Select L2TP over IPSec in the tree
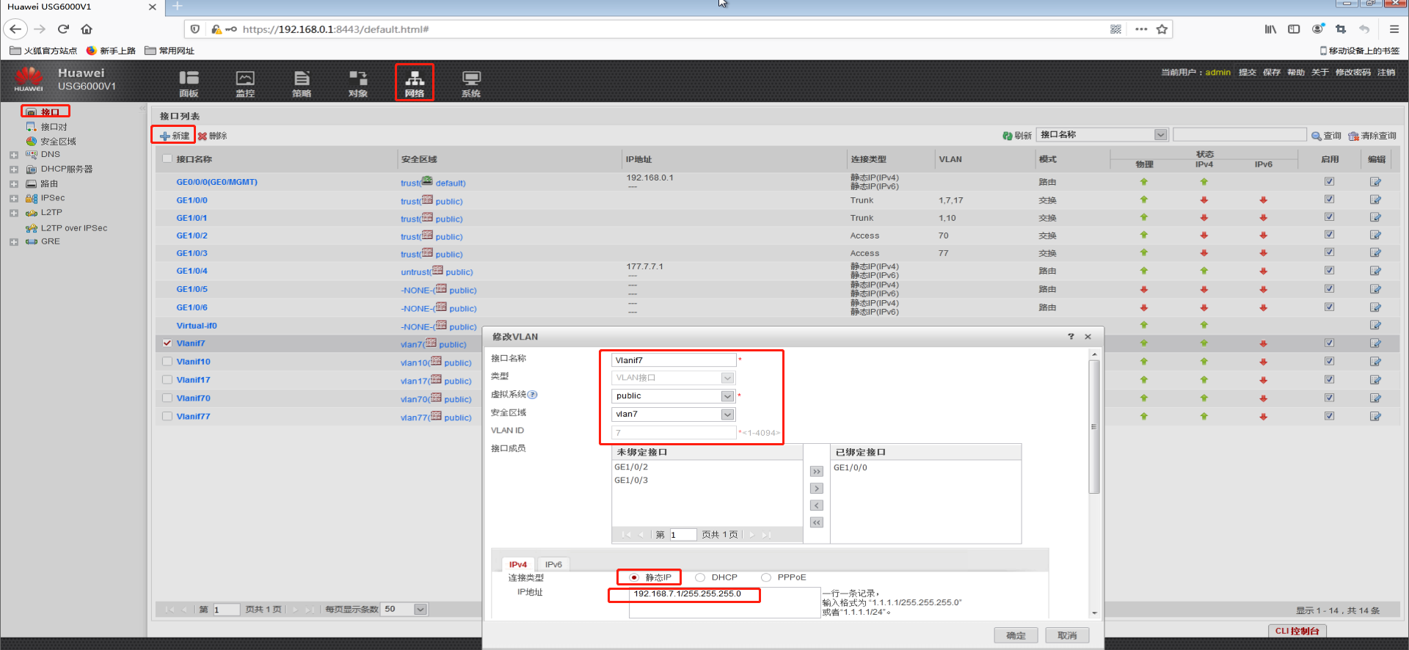 (73, 228)
